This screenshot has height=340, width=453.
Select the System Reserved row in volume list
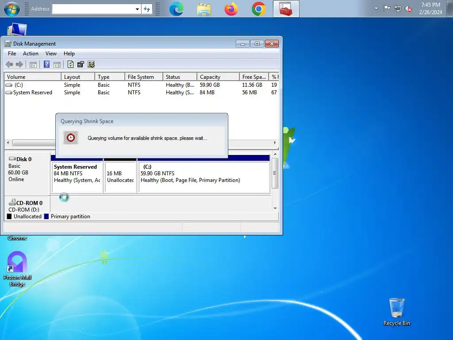pos(142,93)
